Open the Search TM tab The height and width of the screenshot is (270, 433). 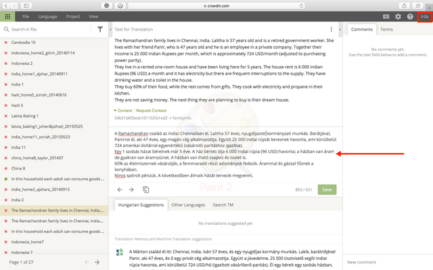click(223, 205)
